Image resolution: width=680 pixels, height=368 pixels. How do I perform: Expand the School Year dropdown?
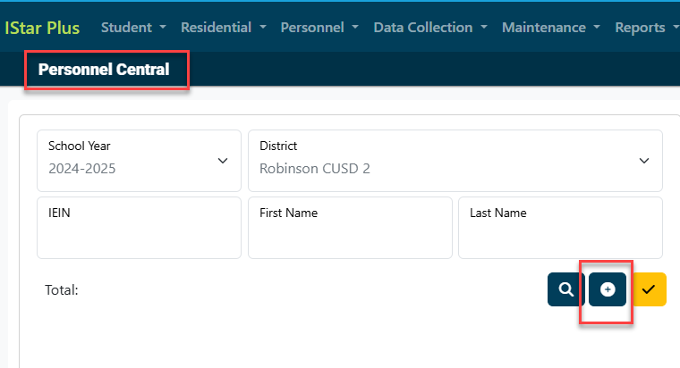point(139,161)
